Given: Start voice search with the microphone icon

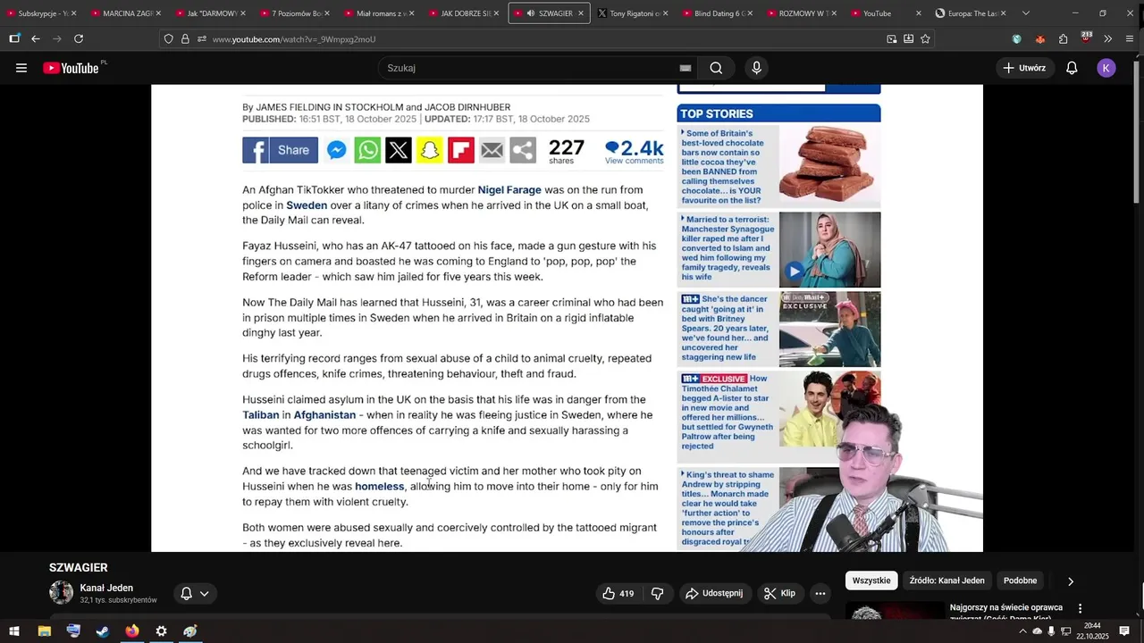Looking at the screenshot, I should (x=756, y=68).
